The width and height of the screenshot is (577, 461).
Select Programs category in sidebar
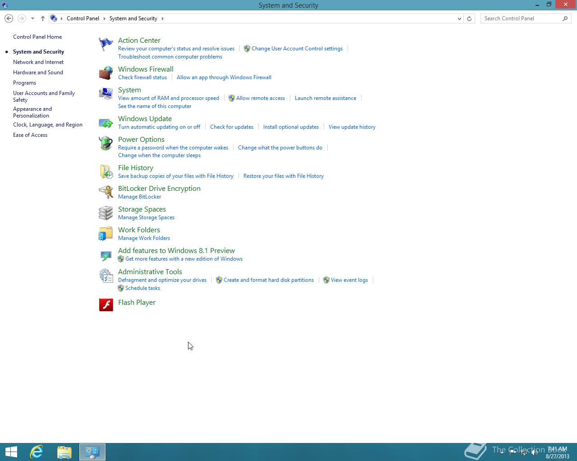tap(24, 83)
